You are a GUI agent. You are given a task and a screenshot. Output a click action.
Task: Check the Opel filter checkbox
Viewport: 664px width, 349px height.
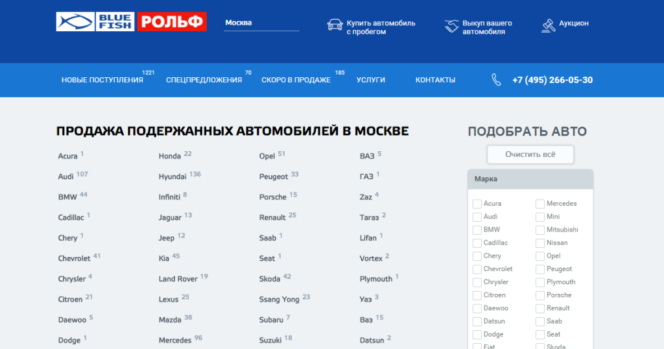pos(540,256)
